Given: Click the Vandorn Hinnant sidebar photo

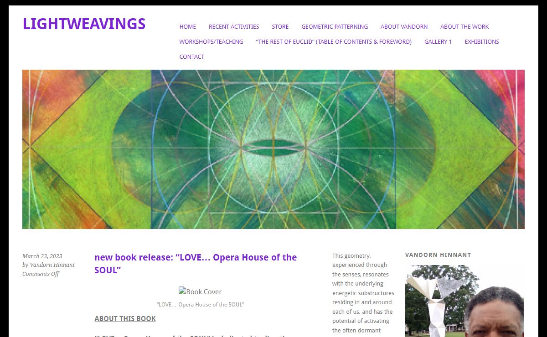Looking at the screenshot, I should pos(464,301).
